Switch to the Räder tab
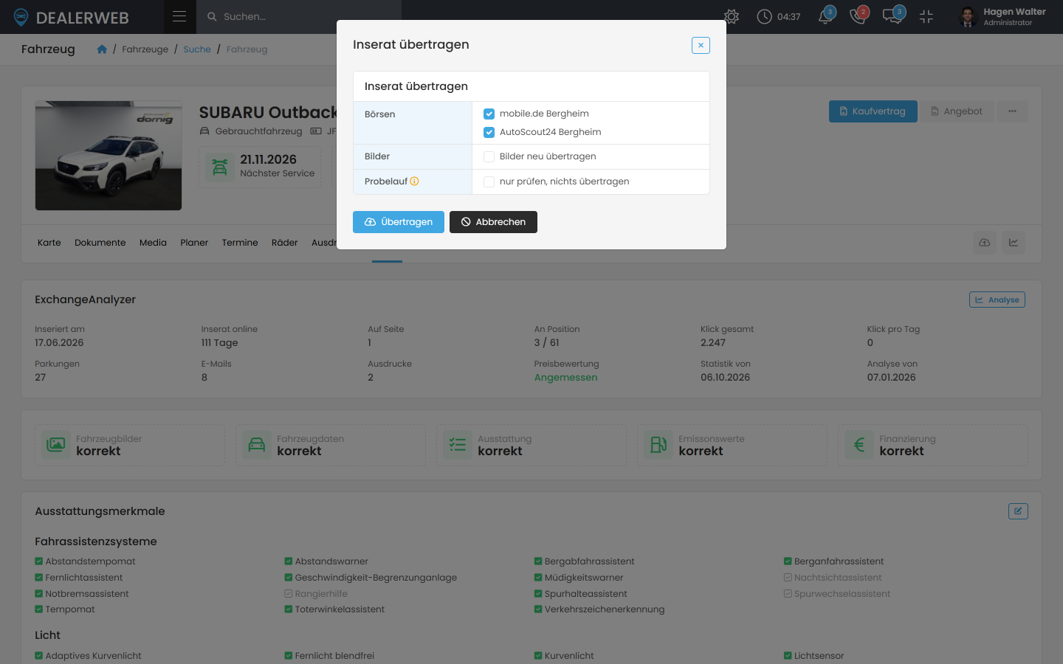Image resolution: width=1063 pixels, height=664 pixels. [x=284, y=243]
